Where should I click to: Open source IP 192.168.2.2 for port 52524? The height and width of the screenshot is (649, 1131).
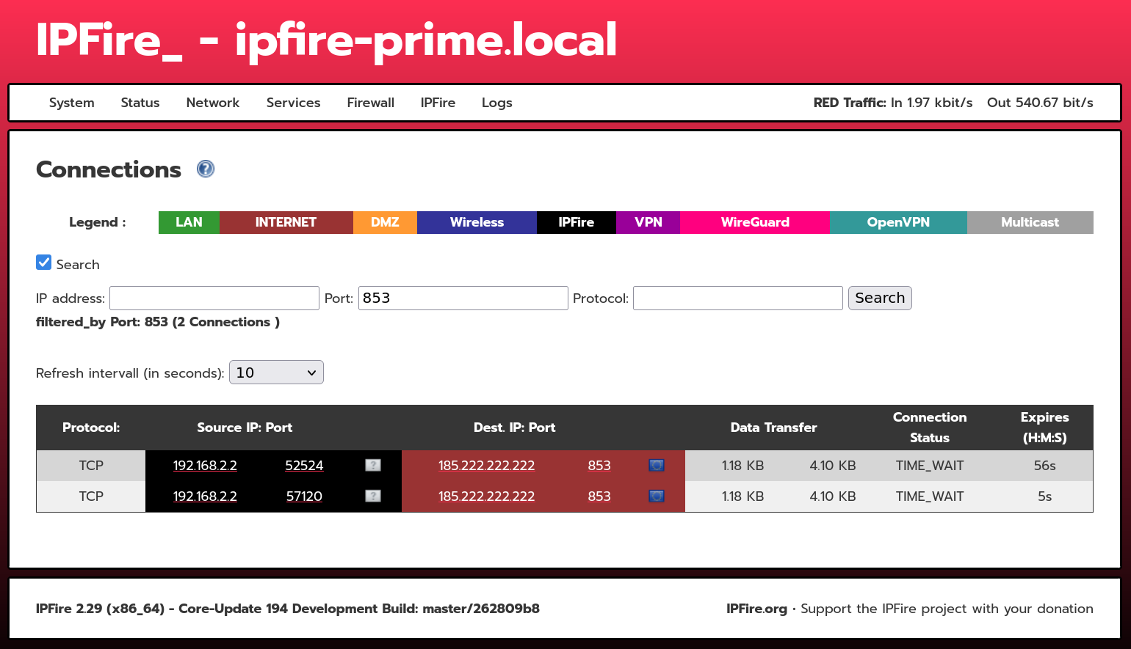click(205, 466)
